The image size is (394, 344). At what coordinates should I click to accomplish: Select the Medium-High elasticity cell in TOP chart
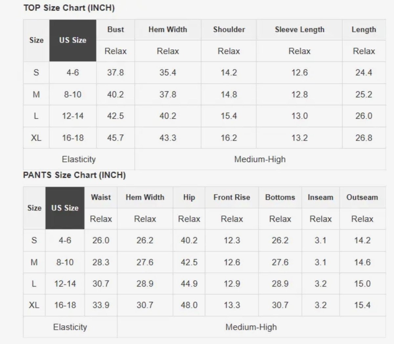(260, 159)
